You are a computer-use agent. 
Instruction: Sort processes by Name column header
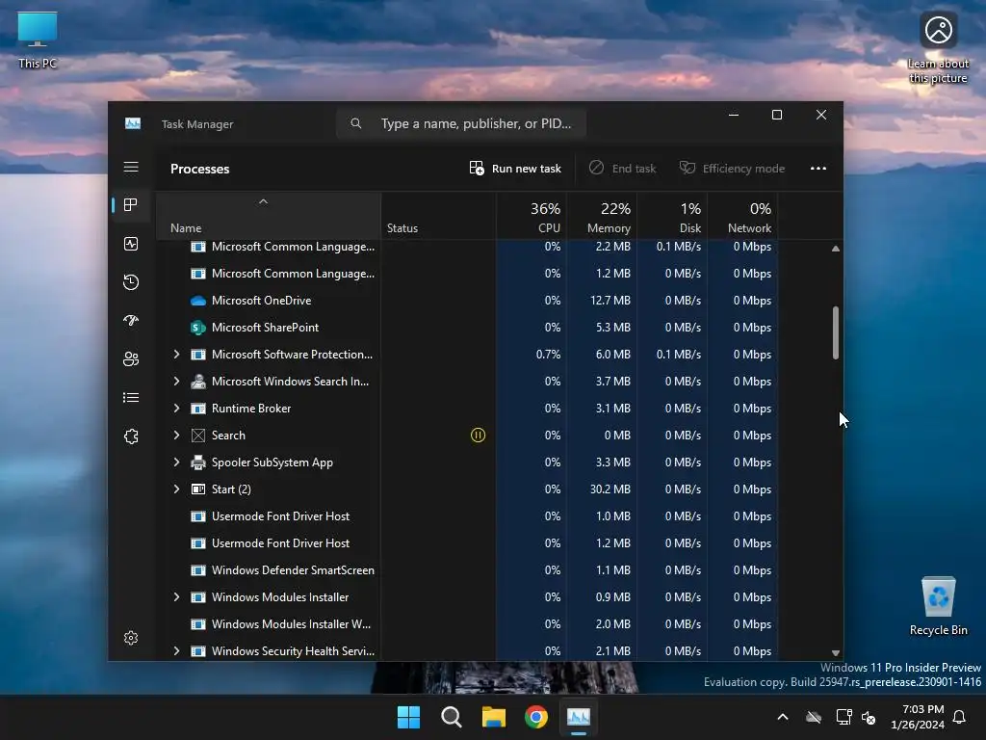(x=269, y=216)
